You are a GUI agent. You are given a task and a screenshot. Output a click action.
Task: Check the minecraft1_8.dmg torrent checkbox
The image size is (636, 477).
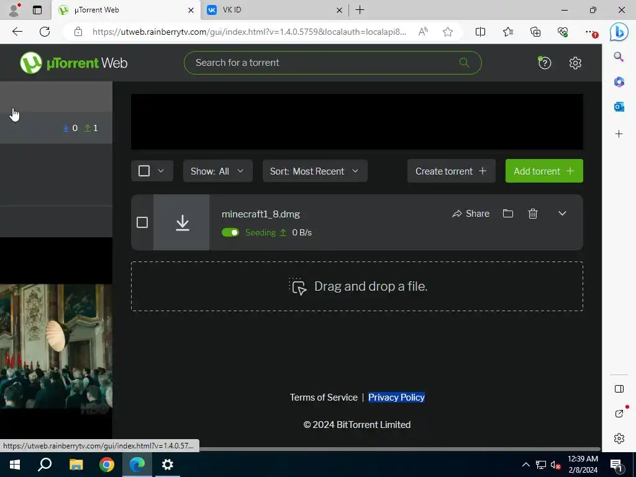[142, 222]
